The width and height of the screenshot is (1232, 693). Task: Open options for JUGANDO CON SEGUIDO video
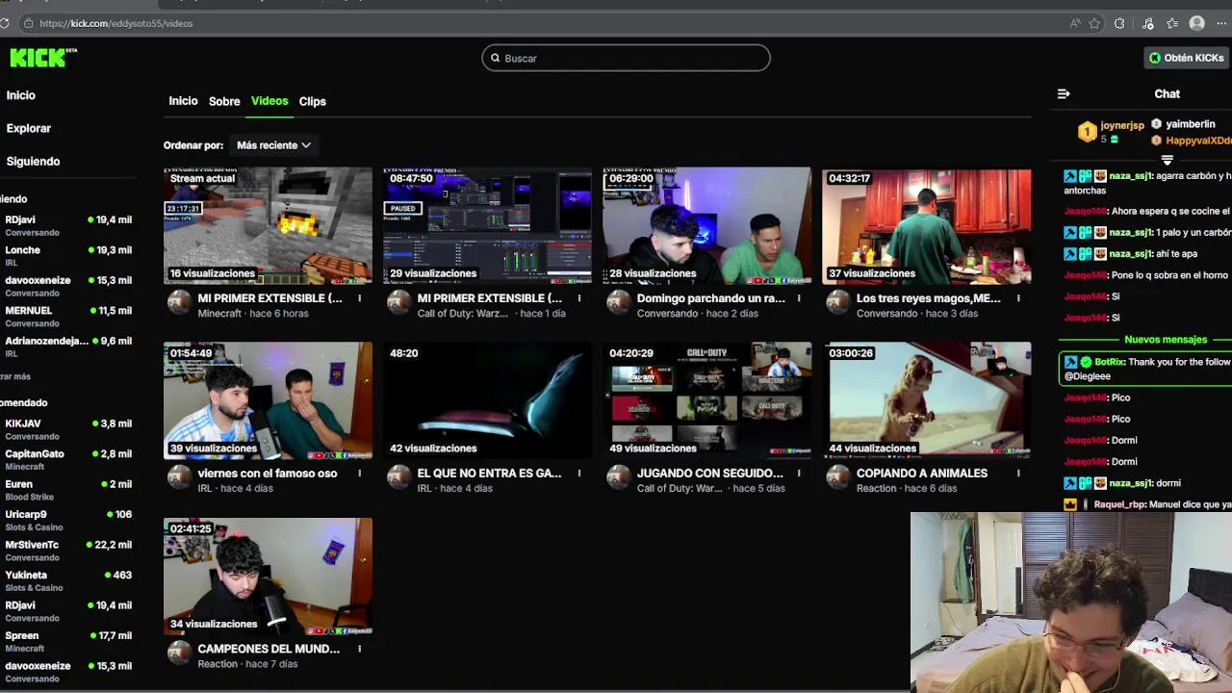coord(799,474)
